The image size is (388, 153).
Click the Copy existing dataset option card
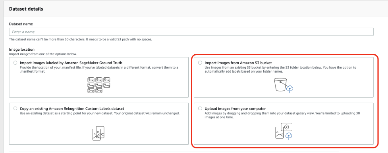99,124
